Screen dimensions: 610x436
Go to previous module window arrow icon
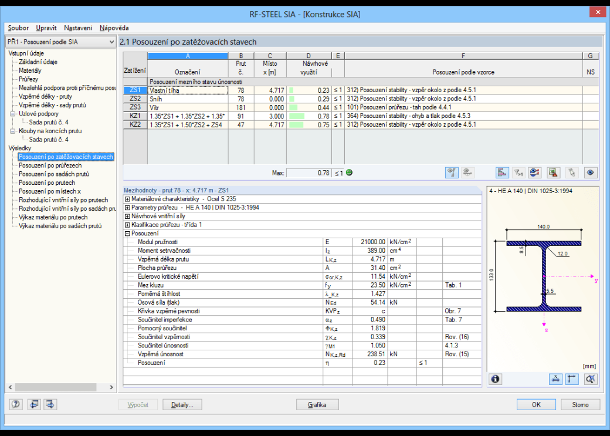[34, 404]
